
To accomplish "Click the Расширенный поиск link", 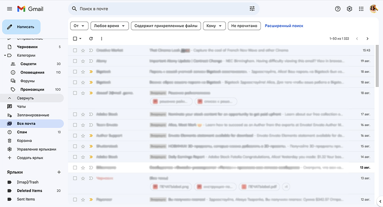I will tap(284, 26).
